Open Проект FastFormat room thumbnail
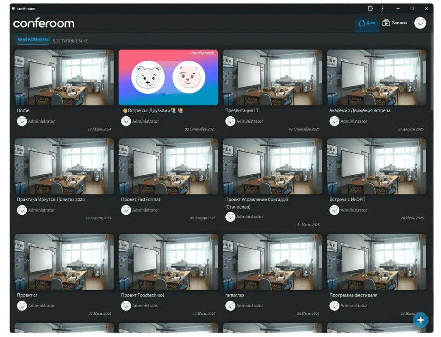This screenshot has height=337, width=441. (x=168, y=166)
